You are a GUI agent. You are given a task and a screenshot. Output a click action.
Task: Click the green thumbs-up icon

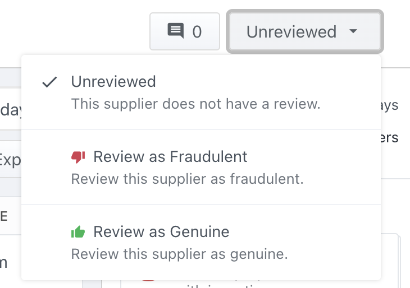78,231
